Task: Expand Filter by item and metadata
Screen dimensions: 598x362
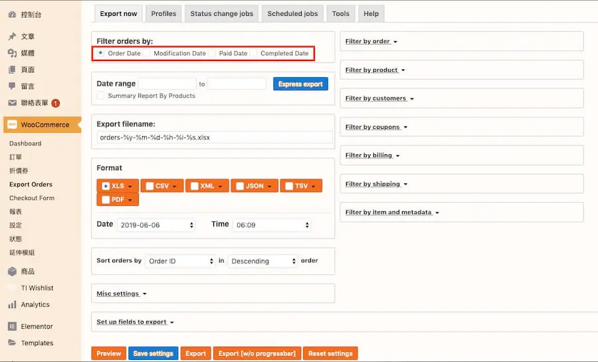Action: click(392, 213)
